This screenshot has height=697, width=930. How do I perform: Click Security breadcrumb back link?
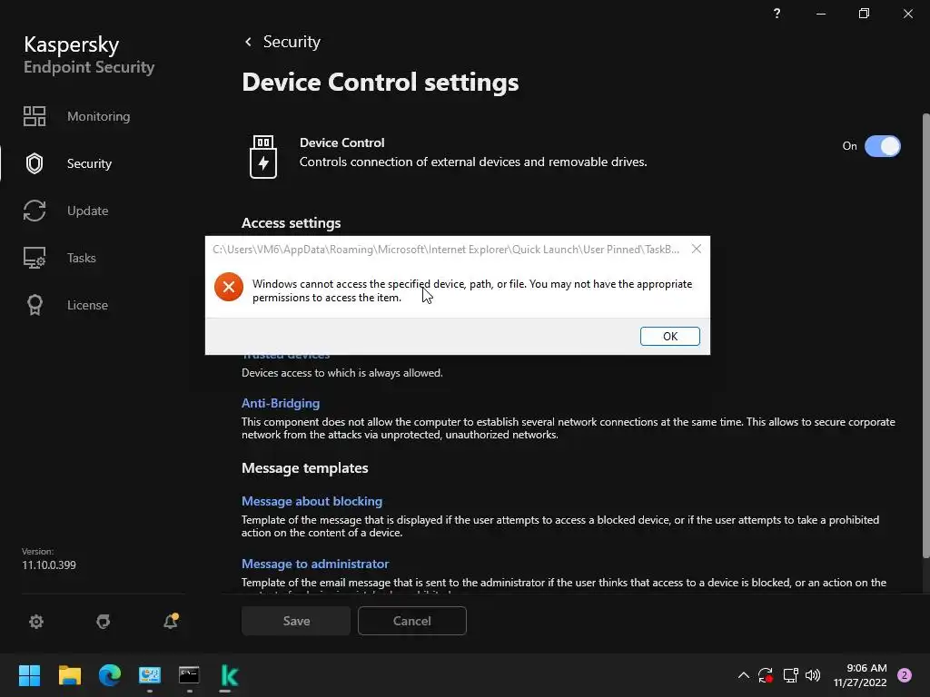[292, 42]
